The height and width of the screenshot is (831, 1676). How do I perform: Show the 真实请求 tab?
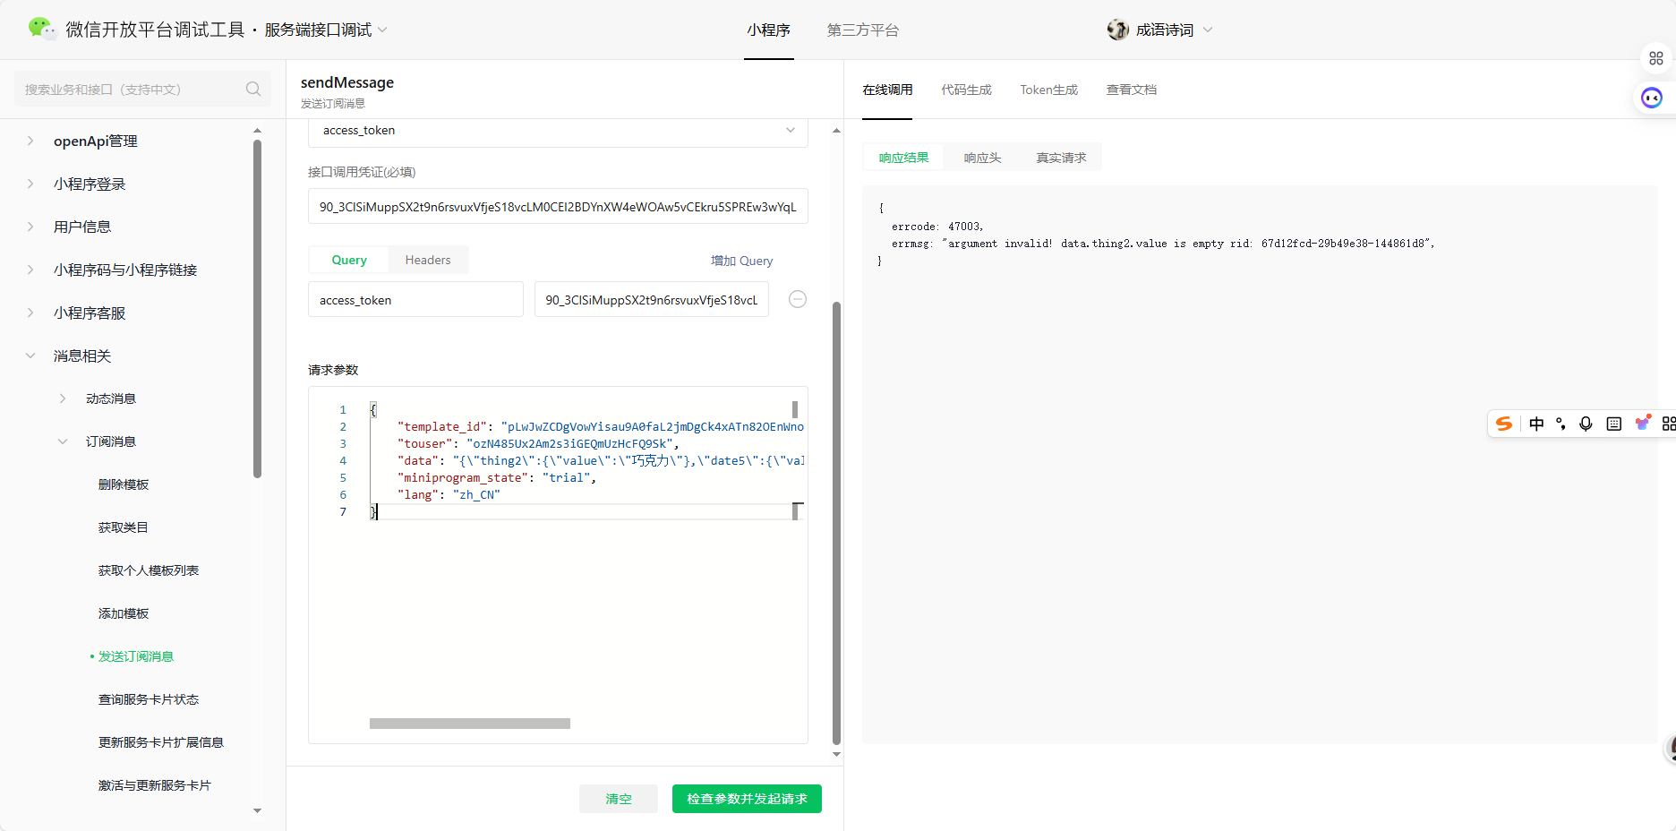pyautogui.click(x=1061, y=158)
